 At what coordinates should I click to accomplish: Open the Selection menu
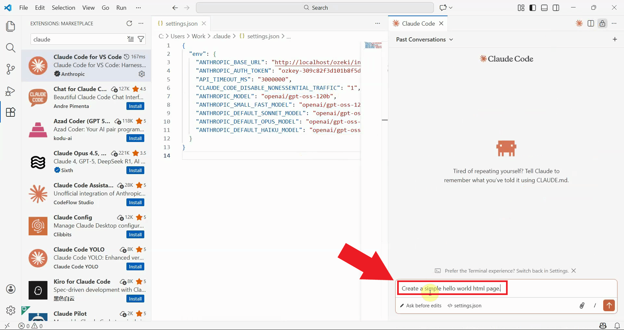tap(63, 8)
